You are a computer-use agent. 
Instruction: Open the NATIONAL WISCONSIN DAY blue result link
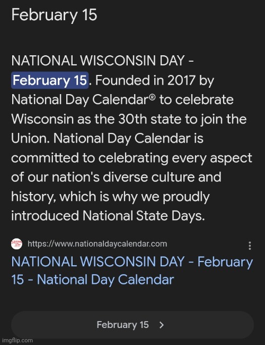coord(132,271)
